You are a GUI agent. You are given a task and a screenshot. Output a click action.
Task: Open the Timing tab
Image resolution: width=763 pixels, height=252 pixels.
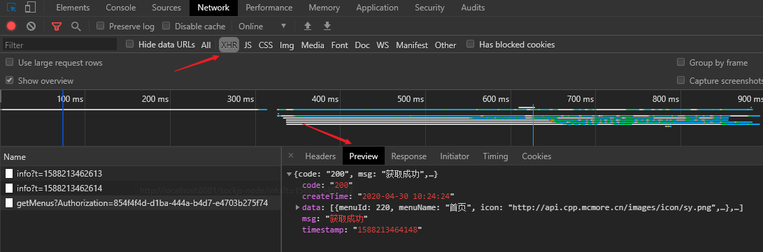coord(495,156)
